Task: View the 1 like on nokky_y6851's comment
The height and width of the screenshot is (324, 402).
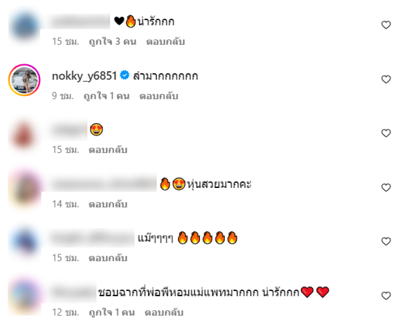Action: (107, 96)
